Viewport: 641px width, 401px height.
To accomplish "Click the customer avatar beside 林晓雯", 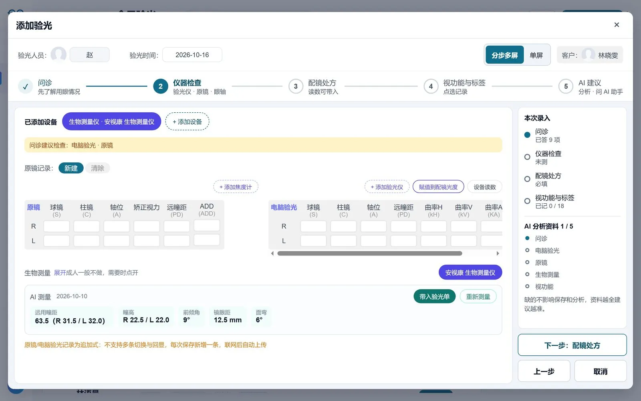I will point(588,55).
